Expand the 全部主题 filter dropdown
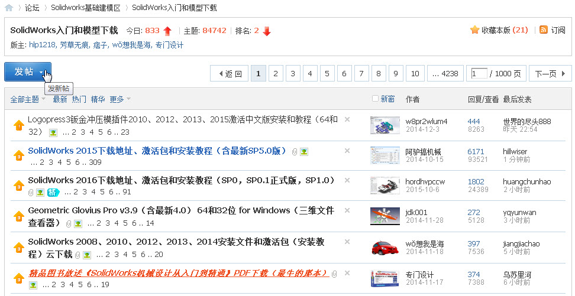 [x=44, y=99]
